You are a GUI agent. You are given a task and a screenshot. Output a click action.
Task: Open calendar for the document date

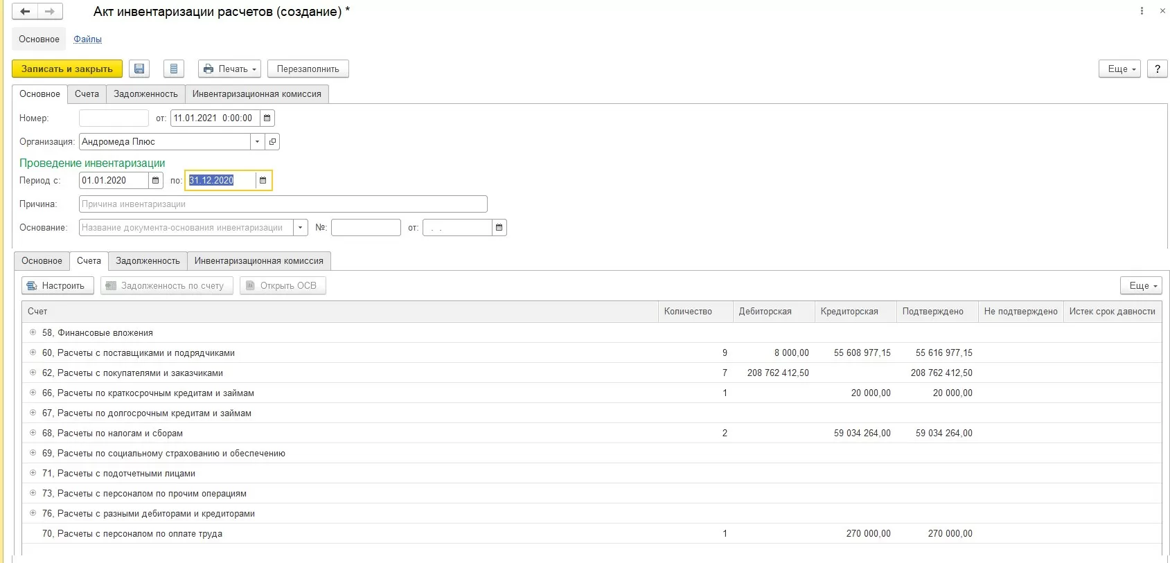point(267,118)
